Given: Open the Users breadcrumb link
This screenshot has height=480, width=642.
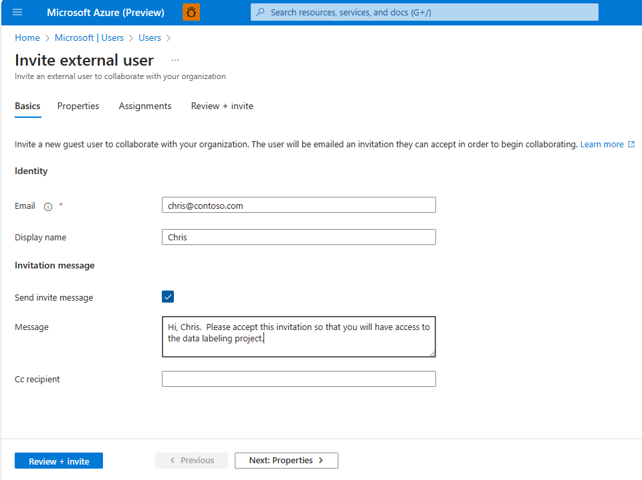Looking at the screenshot, I should tap(149, 37).
